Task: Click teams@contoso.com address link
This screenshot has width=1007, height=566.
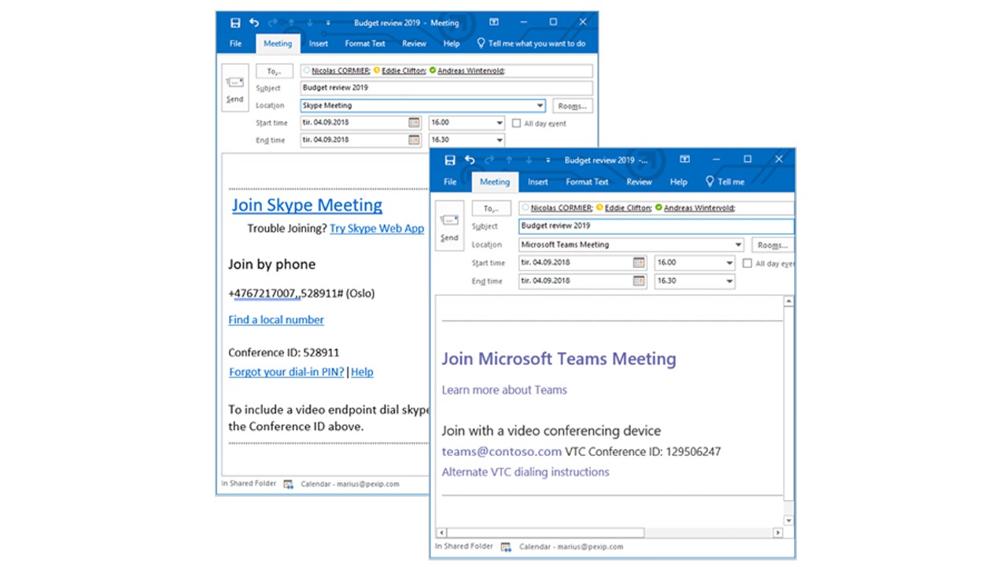Action: coord(502,451)
